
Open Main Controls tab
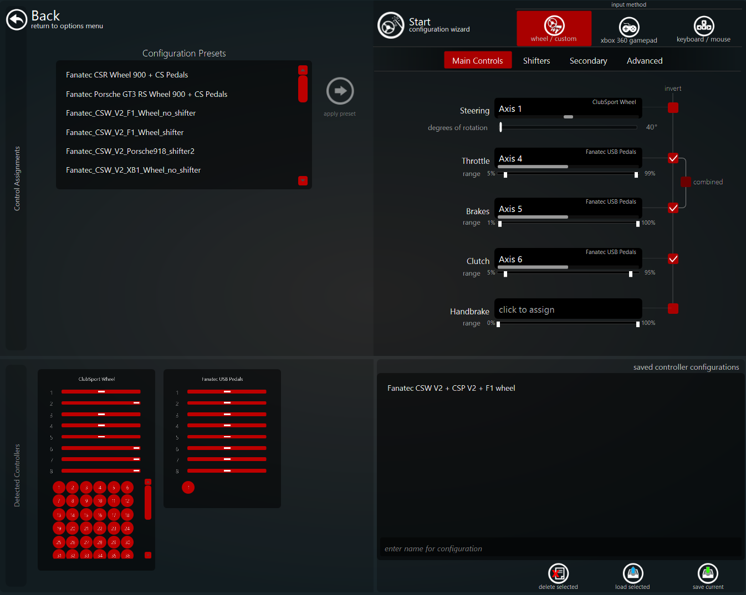(x=477, y=60)
